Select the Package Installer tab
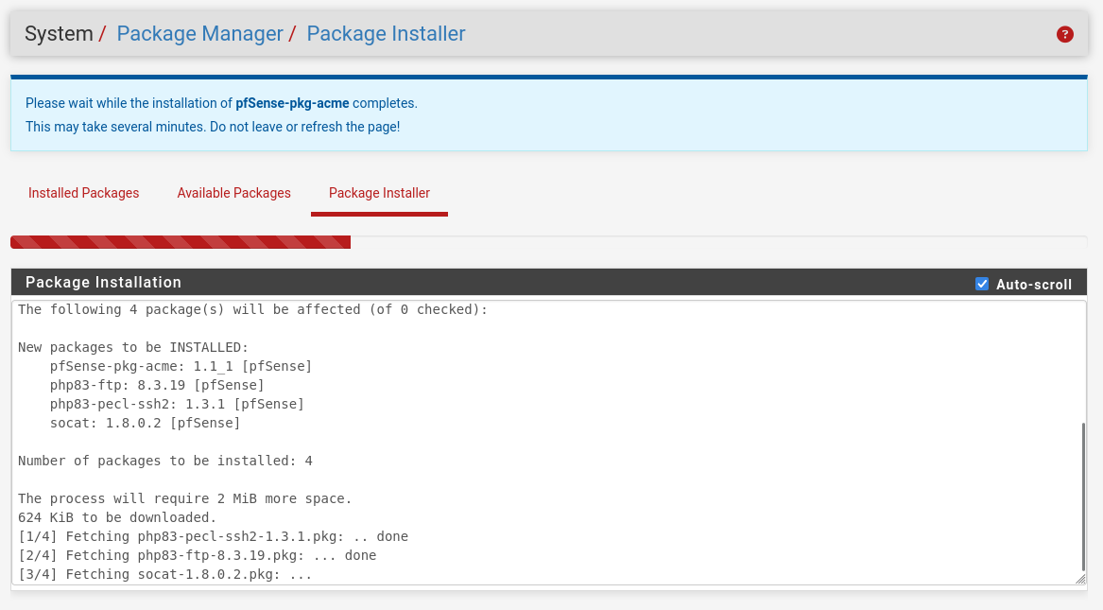The width and height of the screenshot is (1103, 610). coord(379,193)
